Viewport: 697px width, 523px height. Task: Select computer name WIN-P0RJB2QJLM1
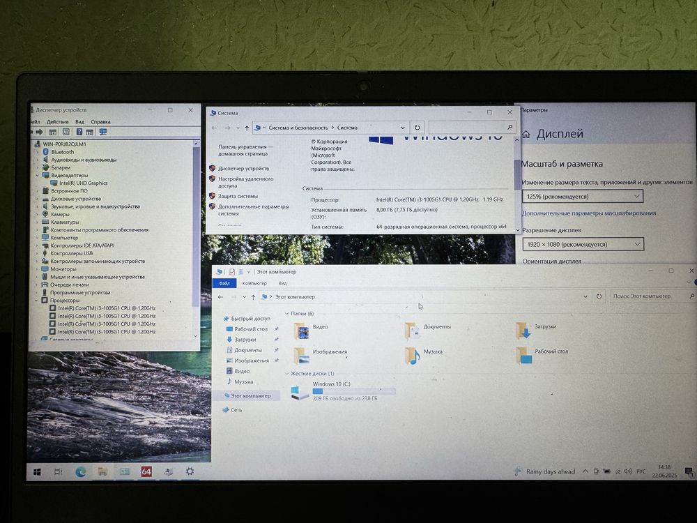tap(64, 144)
